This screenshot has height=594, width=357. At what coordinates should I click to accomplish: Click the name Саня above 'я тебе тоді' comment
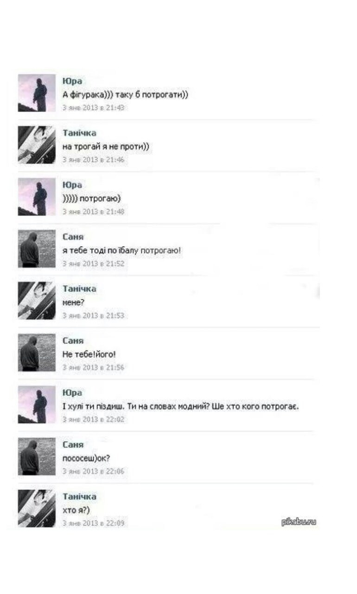click(73, 237)
